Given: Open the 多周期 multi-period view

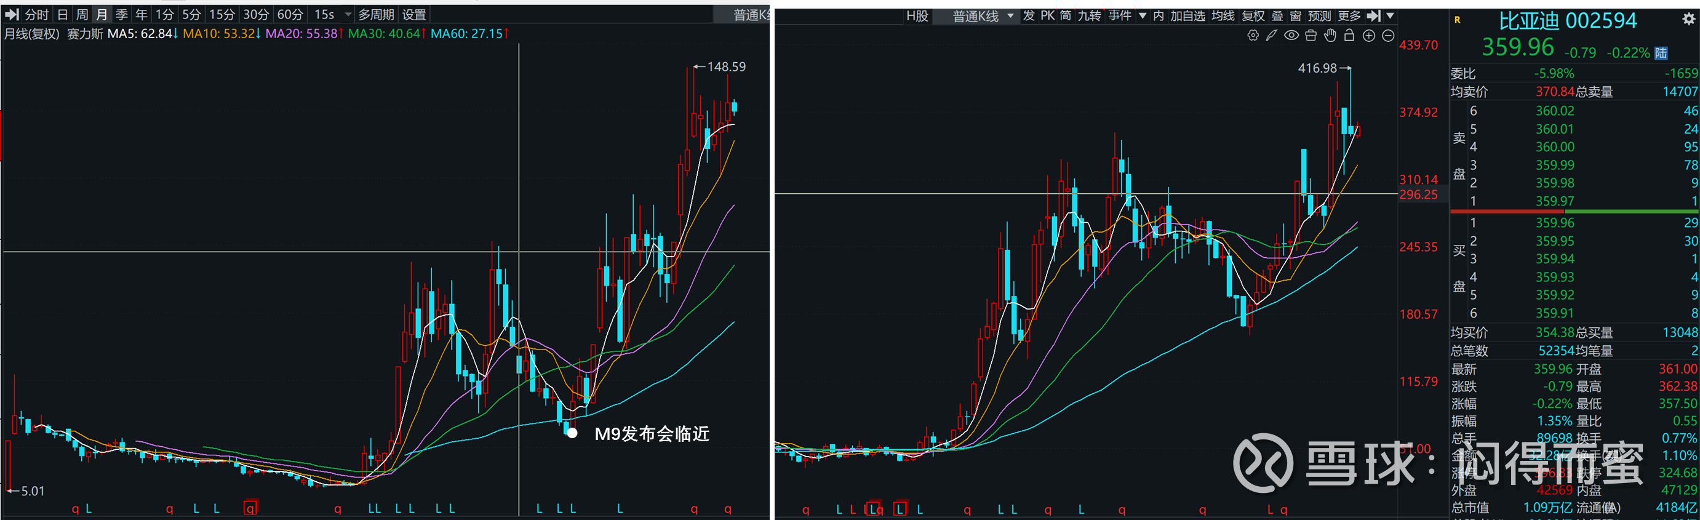Looking at the screenshot, I should (x=375, y=15).
